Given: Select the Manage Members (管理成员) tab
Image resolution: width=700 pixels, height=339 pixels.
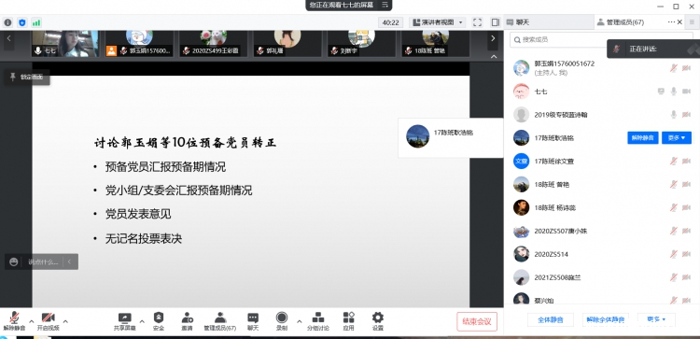Looking at the screenshot, I should click(x=621, y=21).
